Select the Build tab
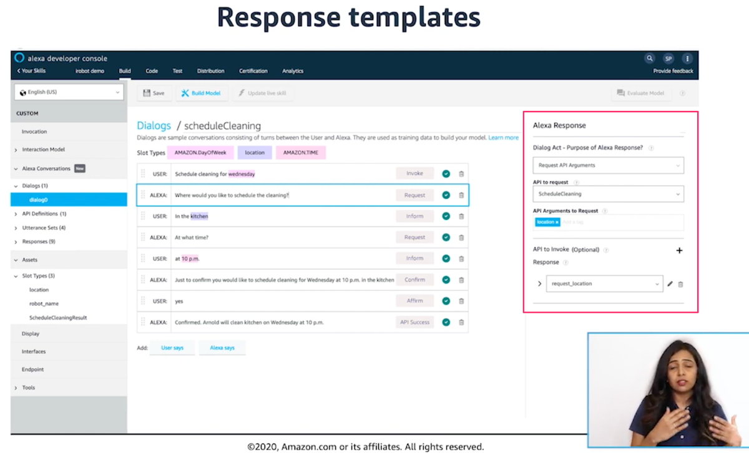This screenshot has width=749, height=453. coord(125,71)
